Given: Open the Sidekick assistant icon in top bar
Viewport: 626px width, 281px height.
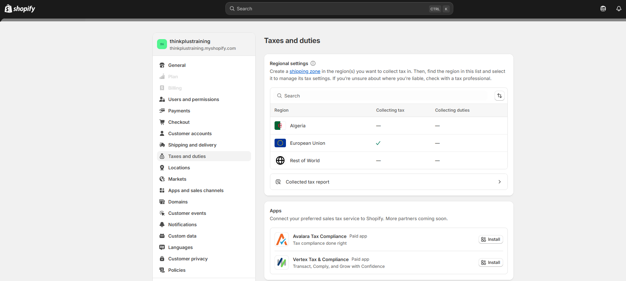Looking at the screenshot, I should click(603, 9).
